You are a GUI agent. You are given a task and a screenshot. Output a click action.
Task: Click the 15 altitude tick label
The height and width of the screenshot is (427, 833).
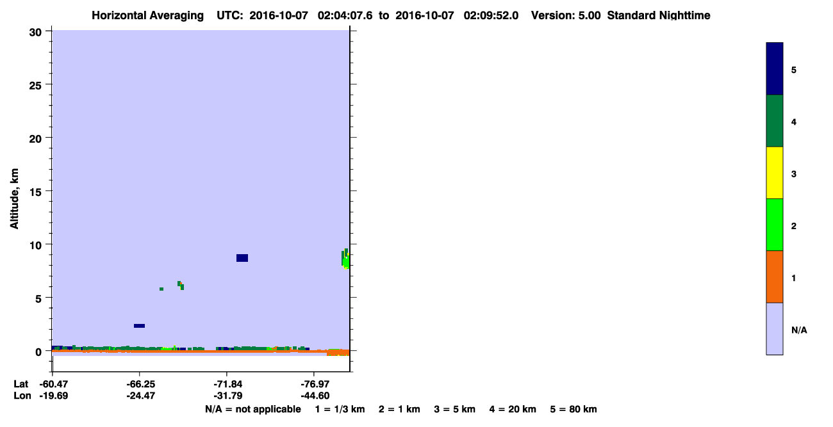pos(37,191)
